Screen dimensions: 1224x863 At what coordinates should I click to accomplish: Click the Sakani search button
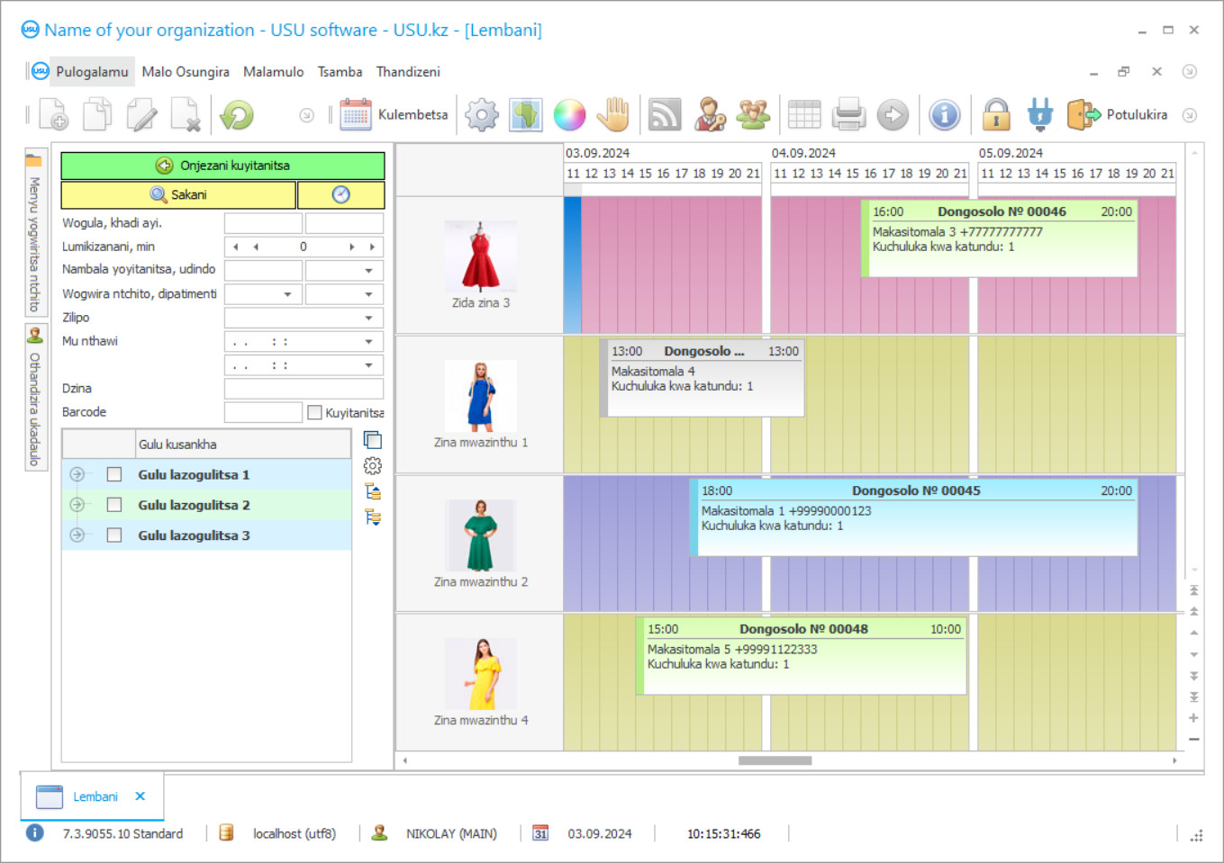pyautogui.click(x=178, y=194)
